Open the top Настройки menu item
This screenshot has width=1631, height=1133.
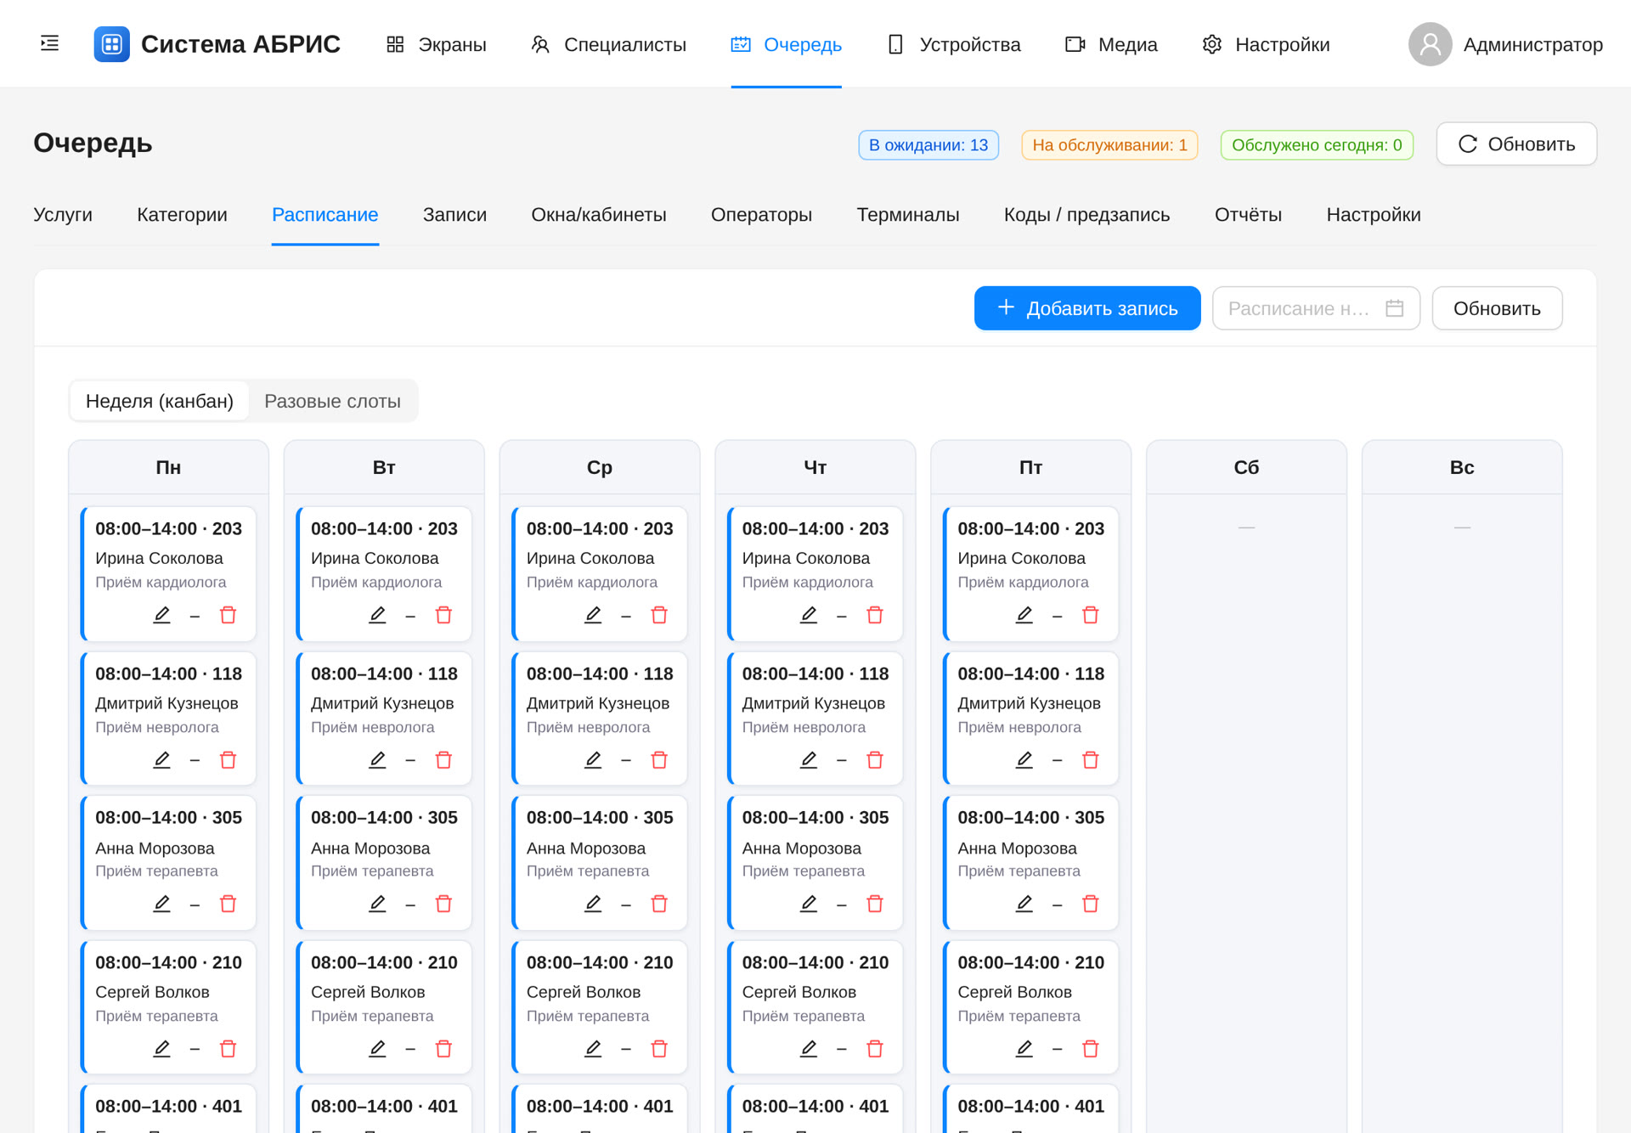1266,44
